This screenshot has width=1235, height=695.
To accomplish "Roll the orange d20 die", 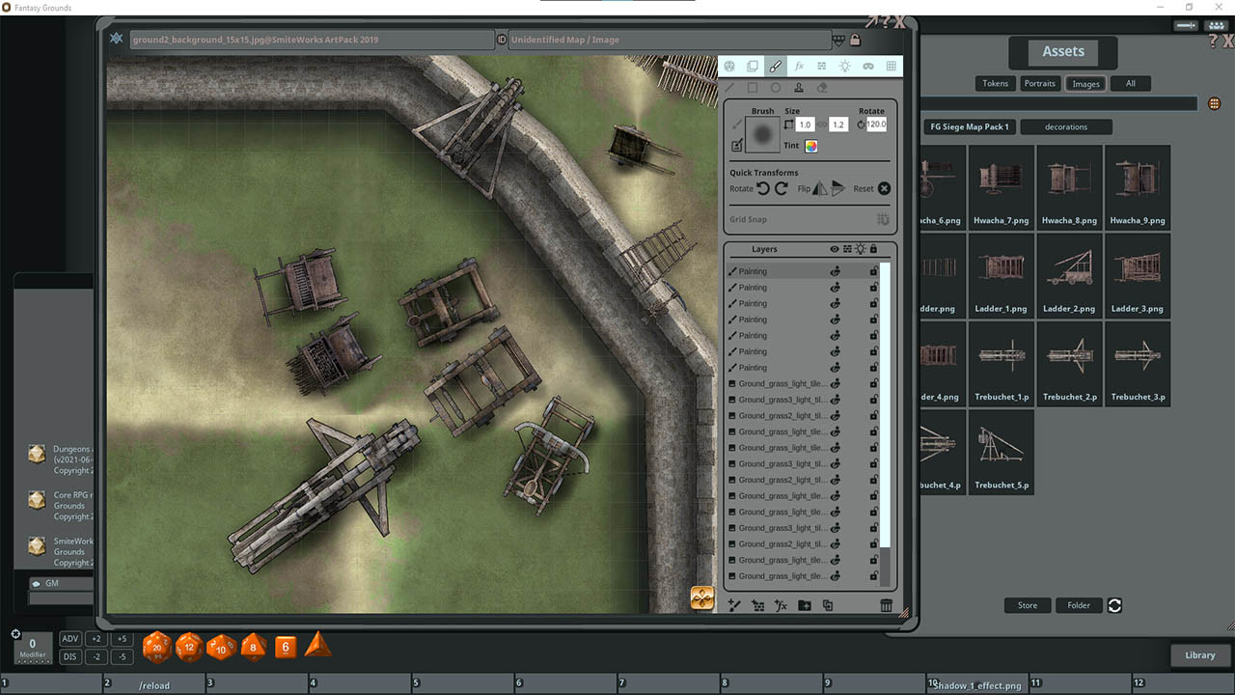I will (156, 648).
